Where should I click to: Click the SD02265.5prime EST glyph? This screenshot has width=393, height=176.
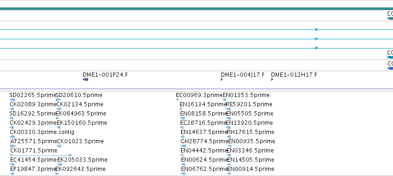12,100
